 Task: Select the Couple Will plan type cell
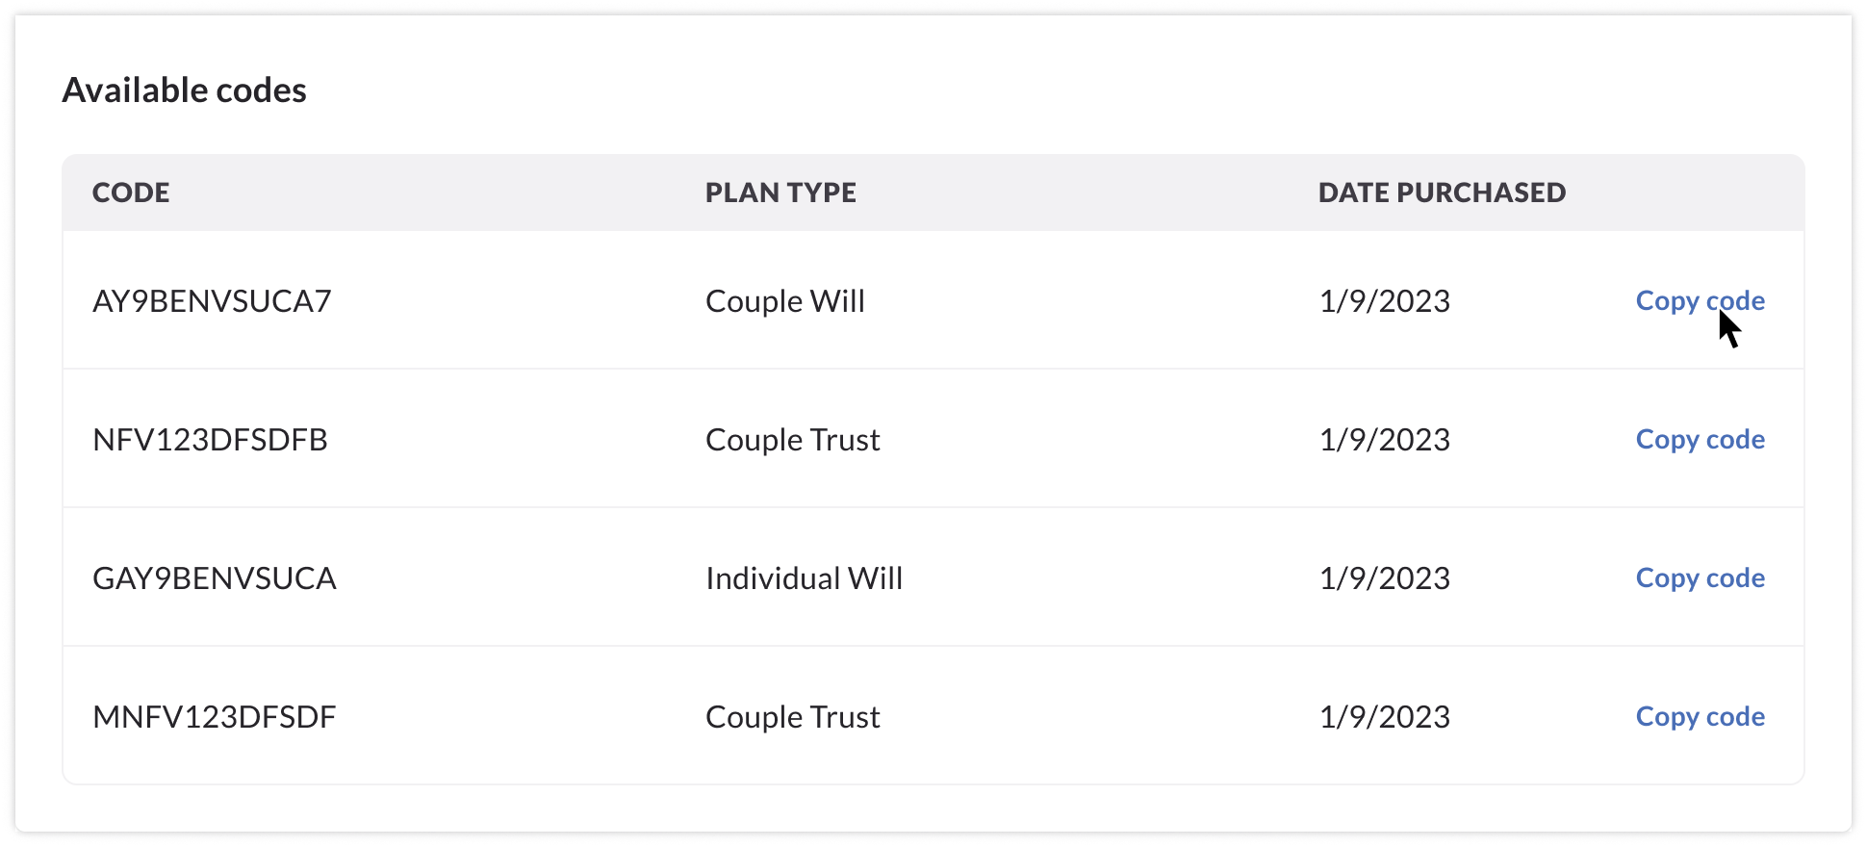point(785,300)
